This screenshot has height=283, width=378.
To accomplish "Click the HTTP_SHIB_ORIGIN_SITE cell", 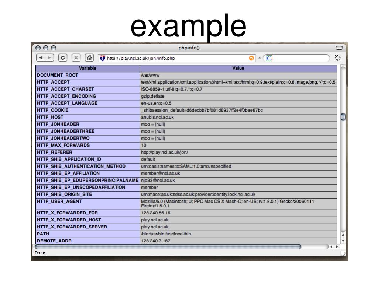I will point(87,194).
